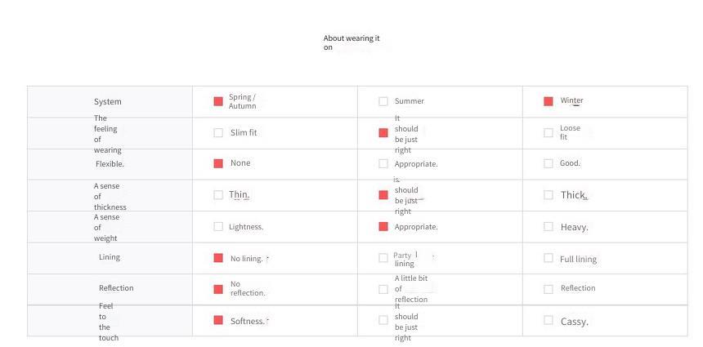Check the Slim fit checkbox
The height and width of the screenshot is (347, 703).
pos(218,133)
